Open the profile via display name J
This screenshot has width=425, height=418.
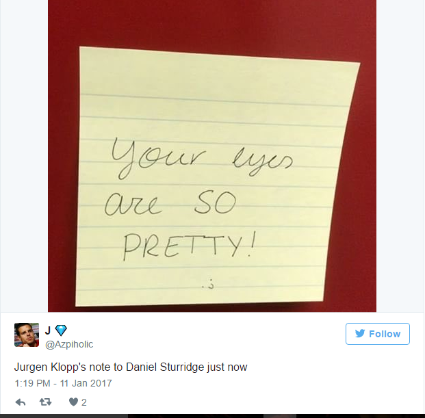click(x=48, y=330)
